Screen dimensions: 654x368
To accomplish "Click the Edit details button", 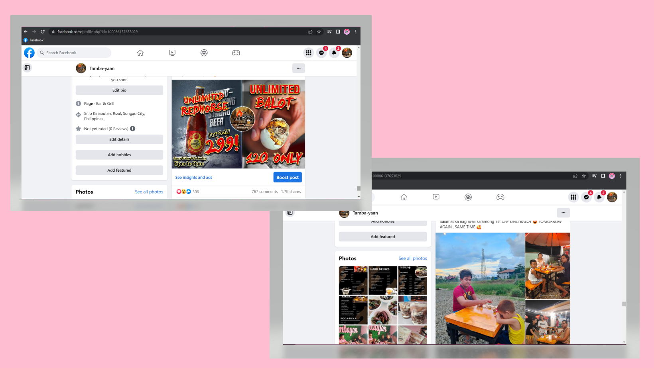I will pyautogui.click(x=119, y=139).
